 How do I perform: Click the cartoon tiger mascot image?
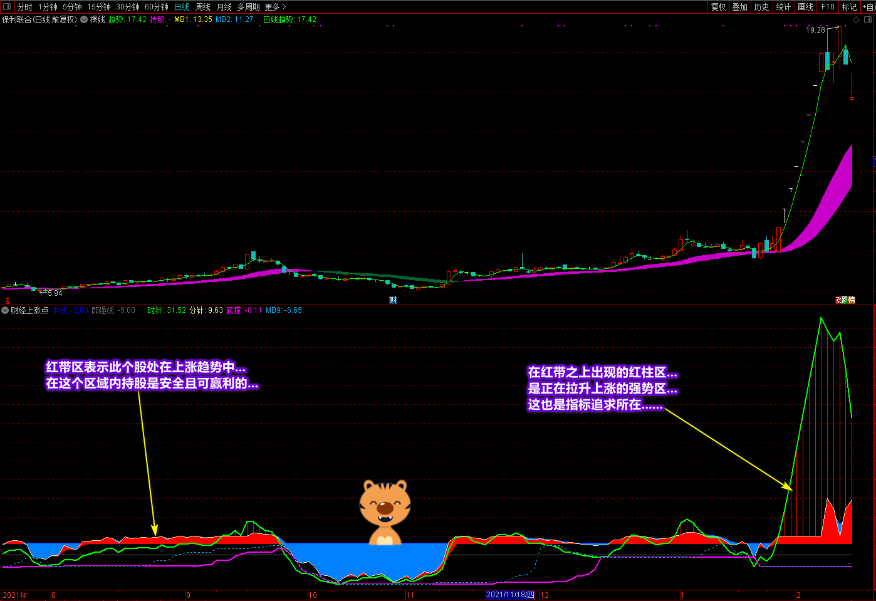click(385, 513)
